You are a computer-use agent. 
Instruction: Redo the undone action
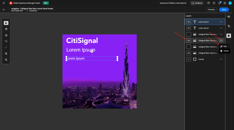pos(6,47)
